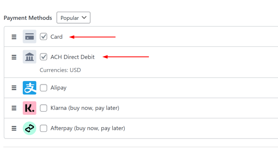This screenshot has height=149, width=278.
Task: Click the Afterpay (buy now, pay later) label
Action: (88, 128)
